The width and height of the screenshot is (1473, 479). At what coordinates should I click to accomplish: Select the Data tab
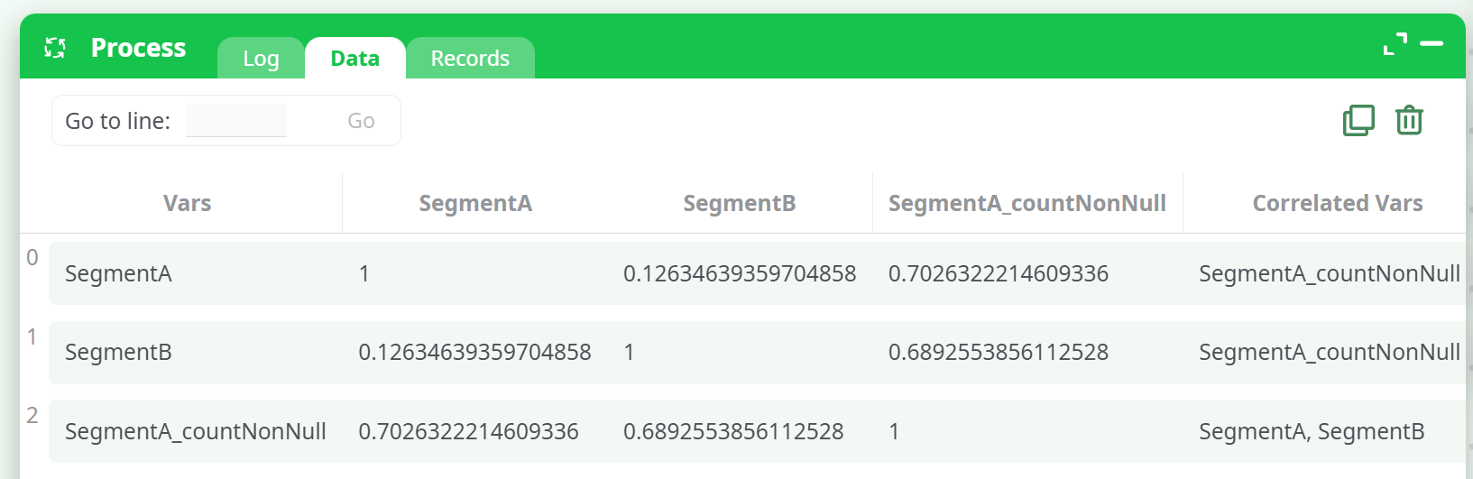tap(354, 59)
